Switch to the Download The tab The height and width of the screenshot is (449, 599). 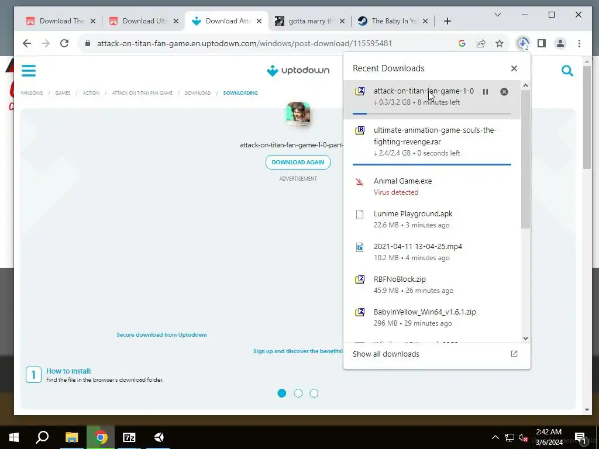(61, 21)
